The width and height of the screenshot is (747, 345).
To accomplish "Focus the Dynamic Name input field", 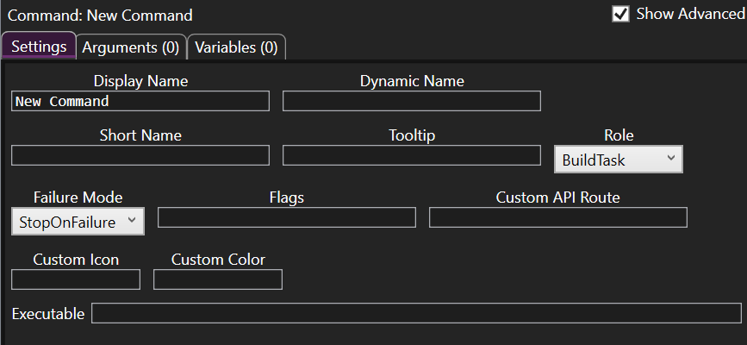I will coord(412,101).
